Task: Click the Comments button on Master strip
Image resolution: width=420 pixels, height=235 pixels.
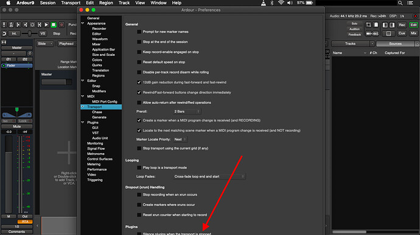Action: [16, 232]
